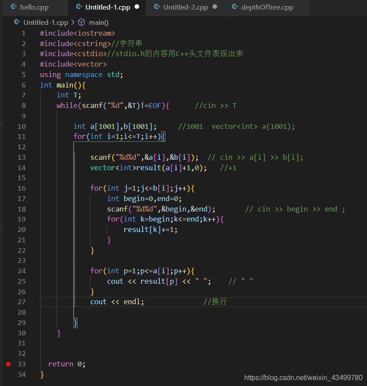Click the text '#include<iostream>'
367x386 pixels.
pos(77,33)
